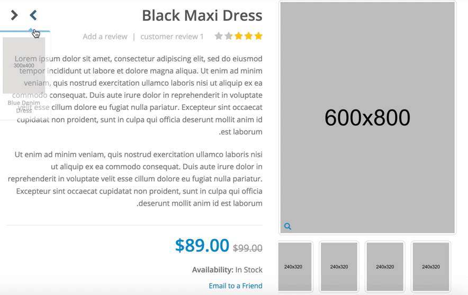Viewport: 468px width, 295px height.
Task: Open the customer review 1 link
Action: (x=172, y=36)
